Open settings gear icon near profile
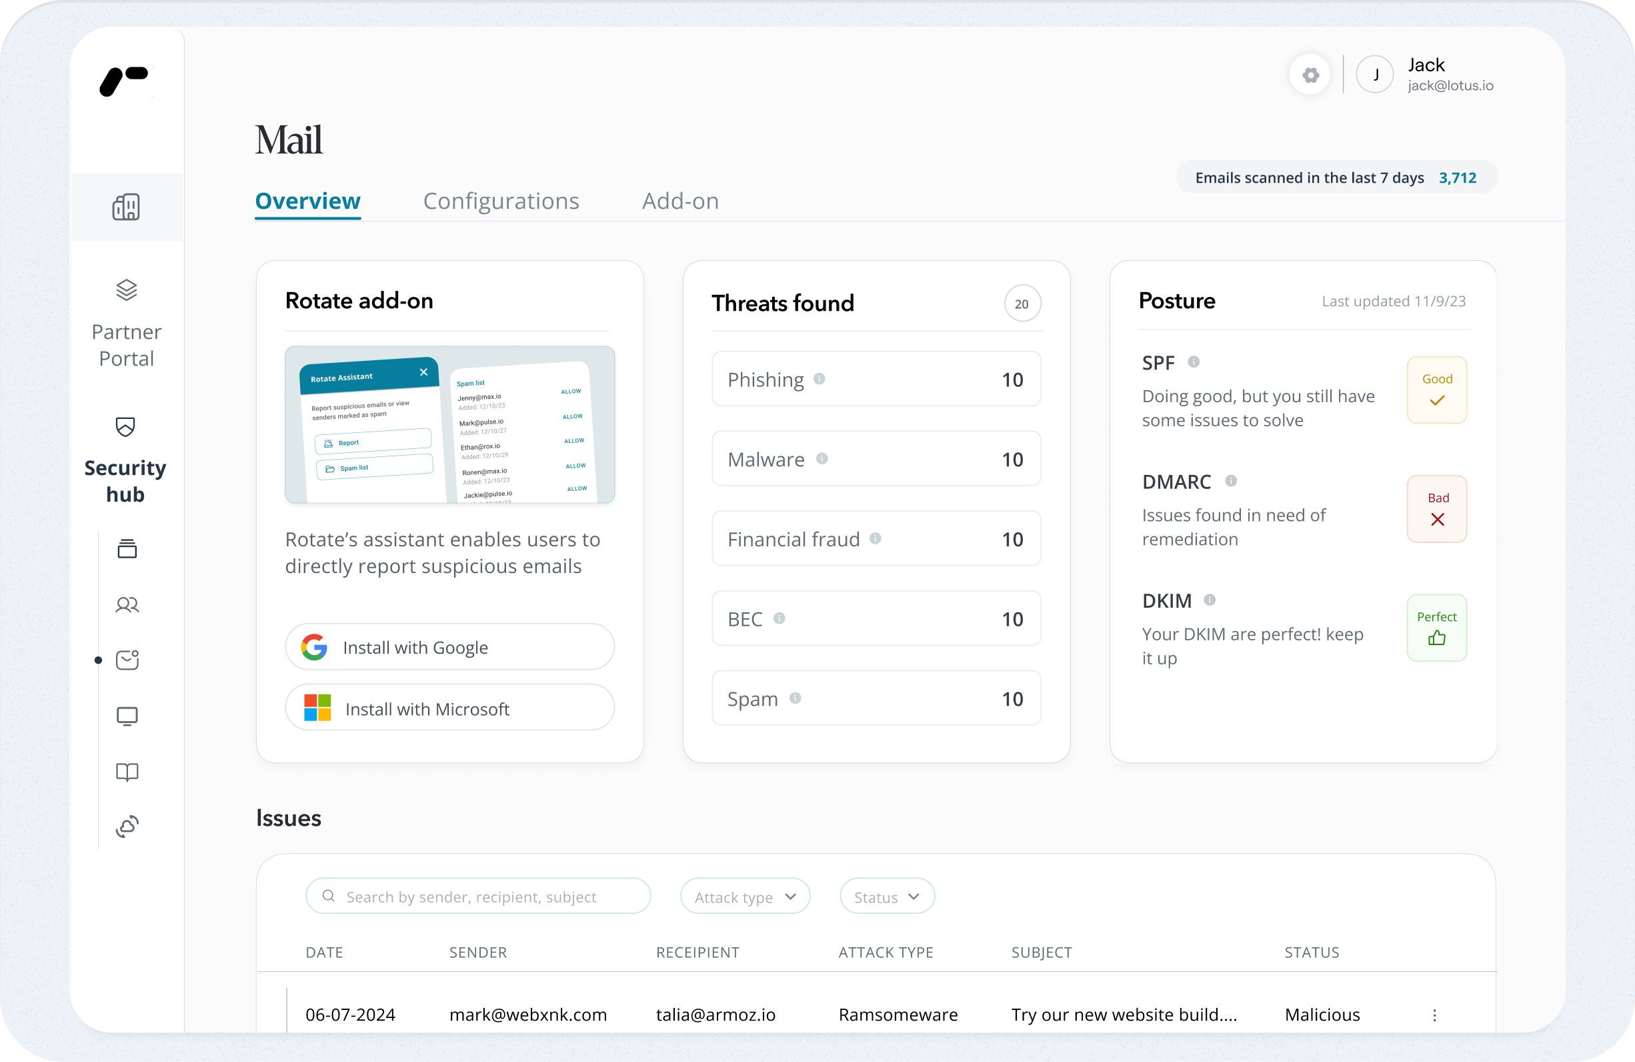This screenshot has height=1062, width=1635. [1310, 75]
